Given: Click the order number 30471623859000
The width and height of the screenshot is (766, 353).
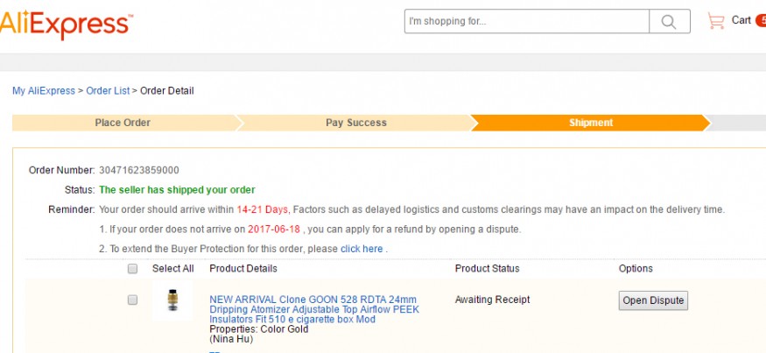Looking at the screenshot, I should pyautogui.click(x=138, y=170).
